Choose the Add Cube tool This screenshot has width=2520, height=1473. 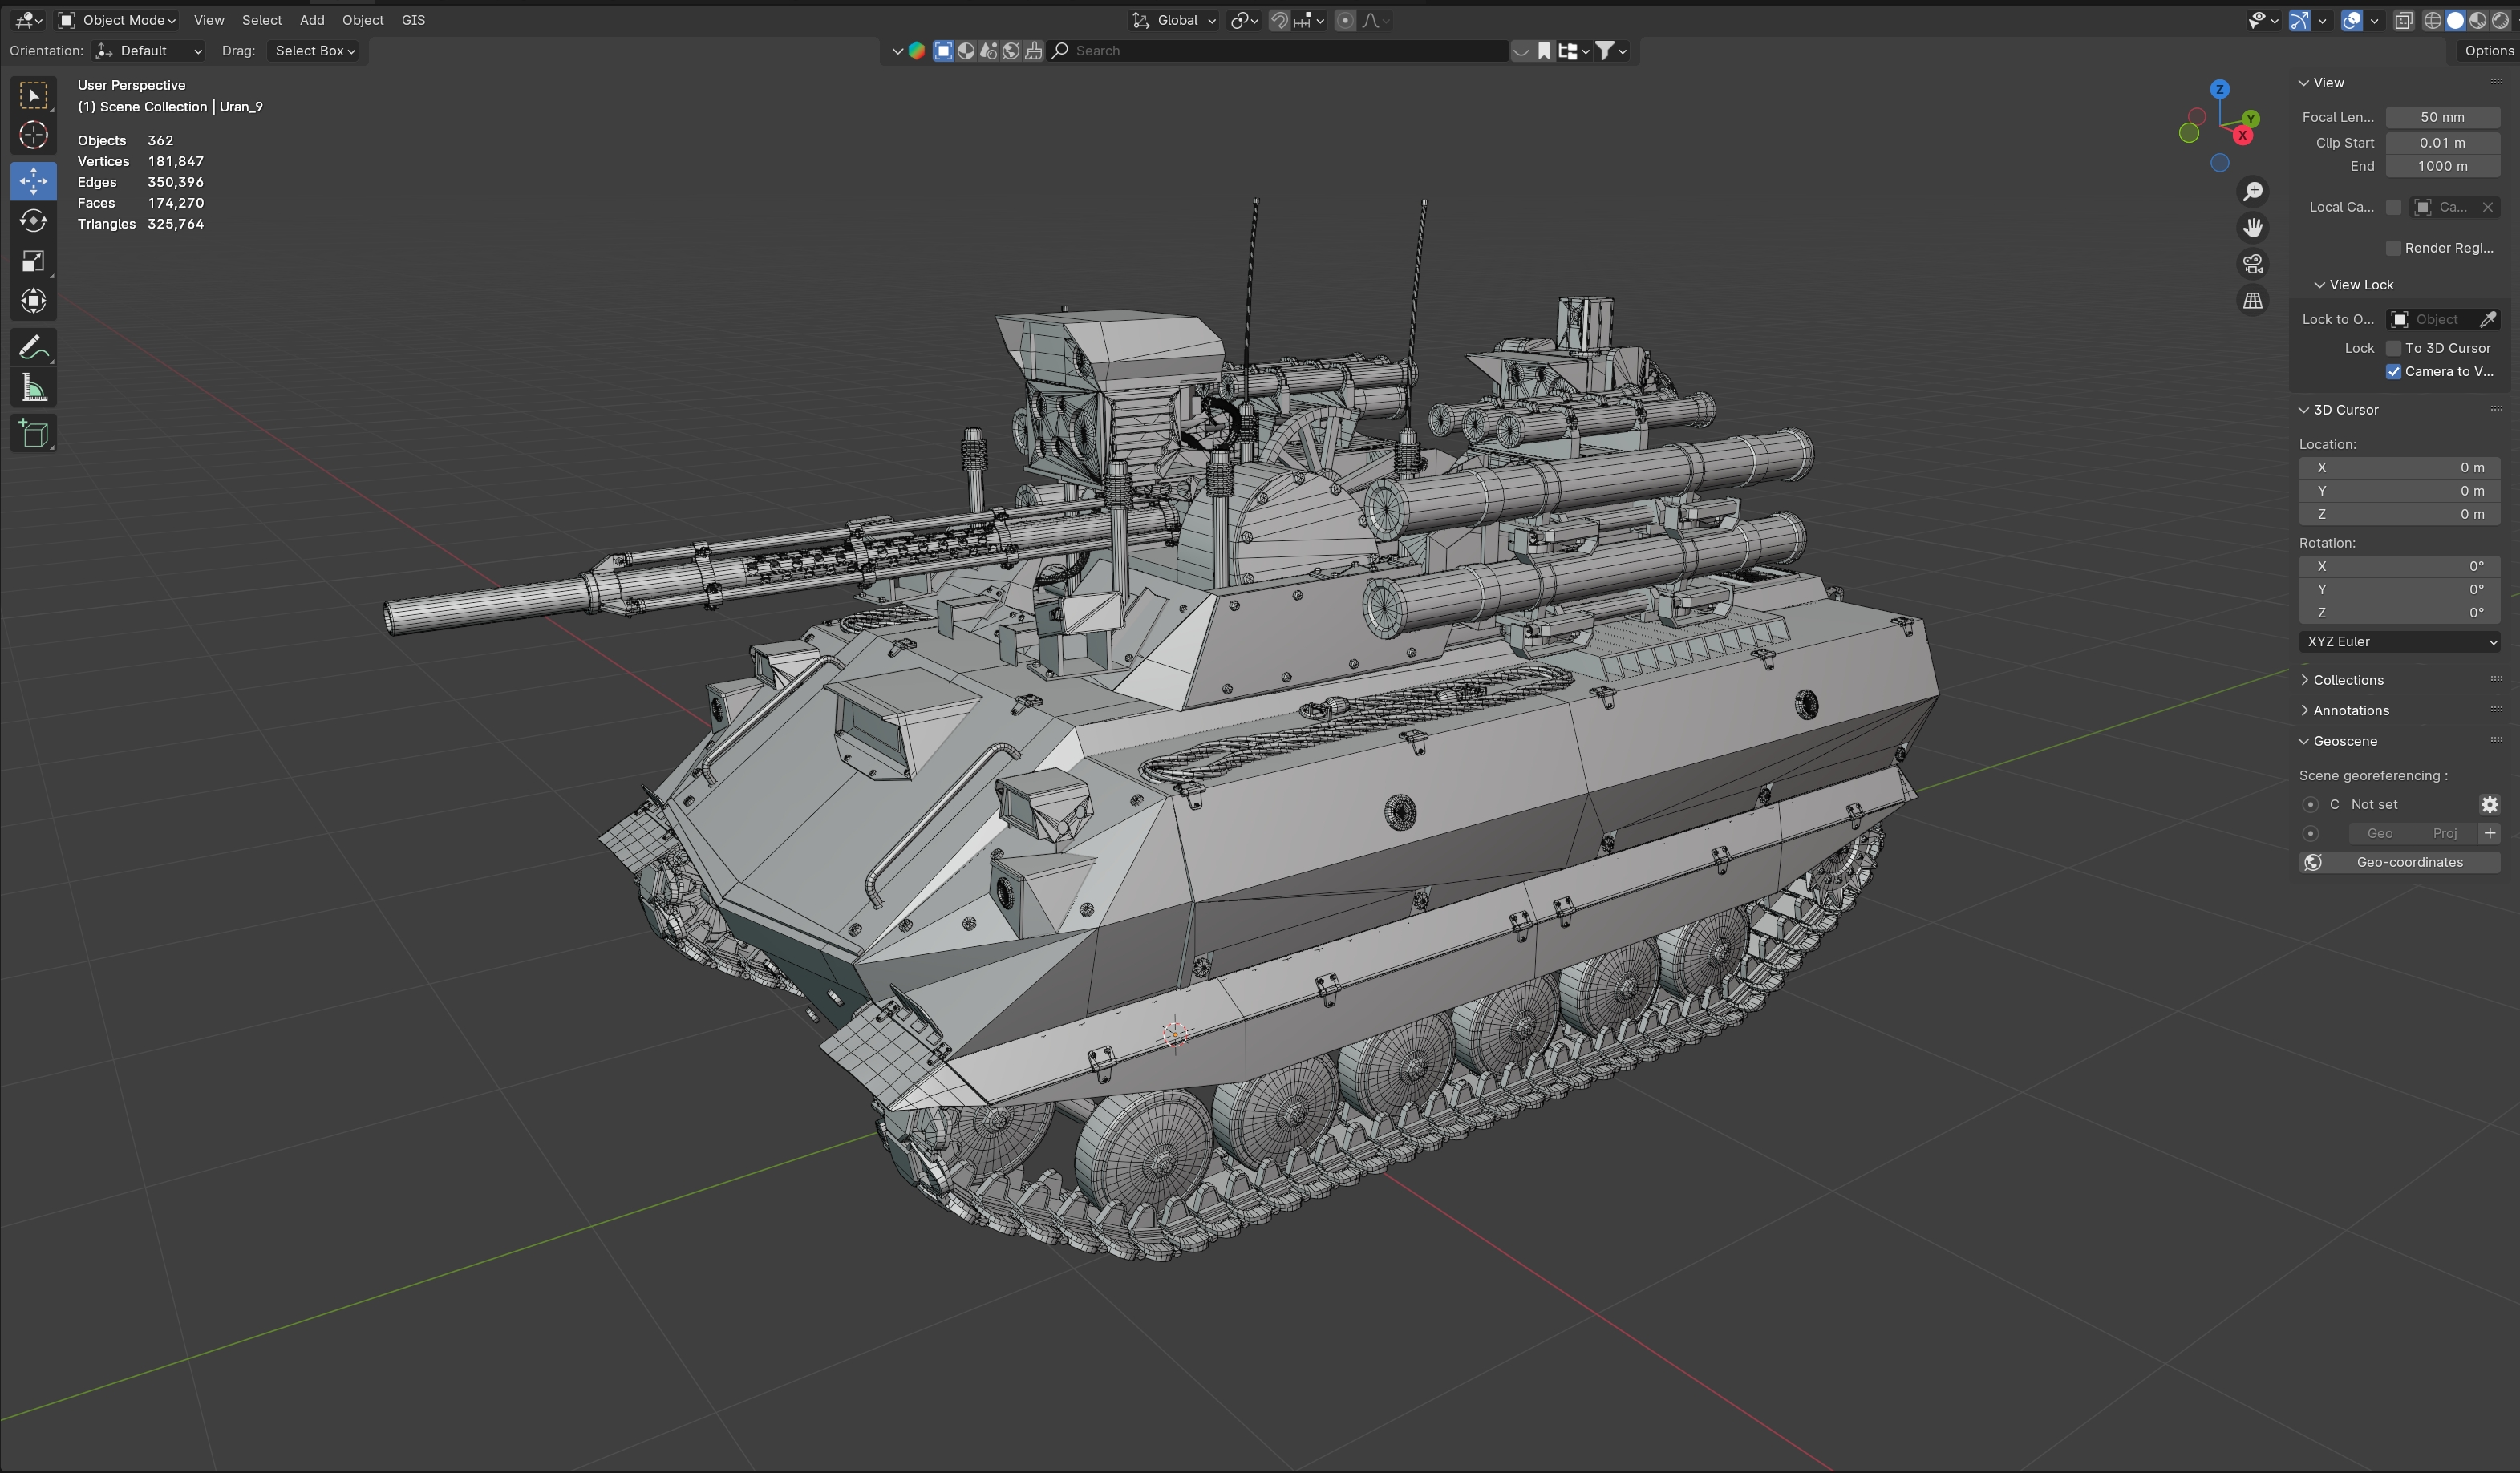33,434
